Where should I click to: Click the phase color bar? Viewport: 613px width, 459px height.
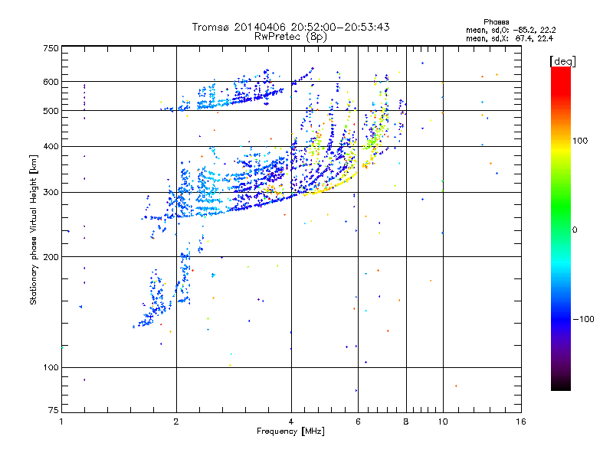561,229
